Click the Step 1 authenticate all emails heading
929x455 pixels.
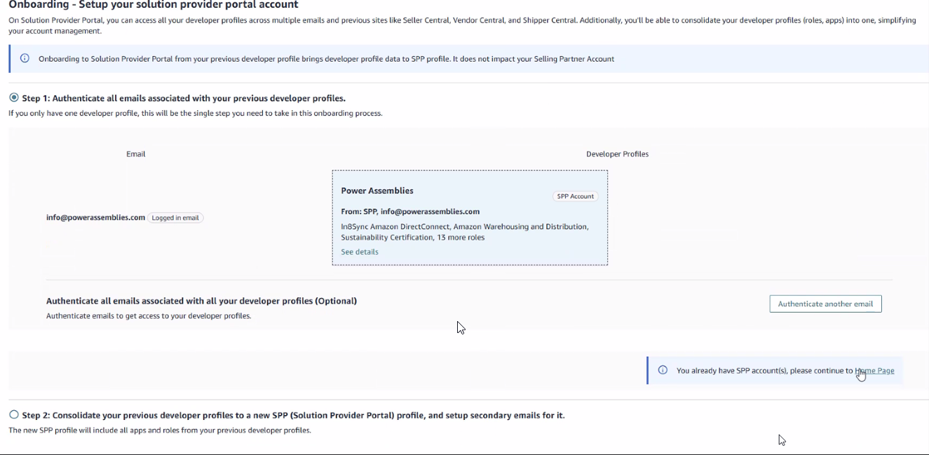[184, 98]
